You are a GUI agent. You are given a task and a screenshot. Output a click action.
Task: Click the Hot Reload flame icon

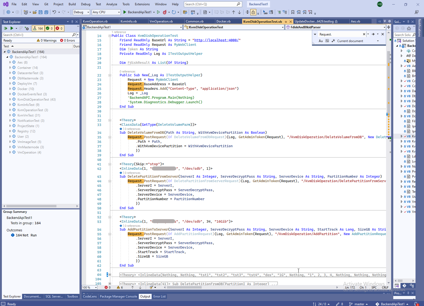pos(165,12)
